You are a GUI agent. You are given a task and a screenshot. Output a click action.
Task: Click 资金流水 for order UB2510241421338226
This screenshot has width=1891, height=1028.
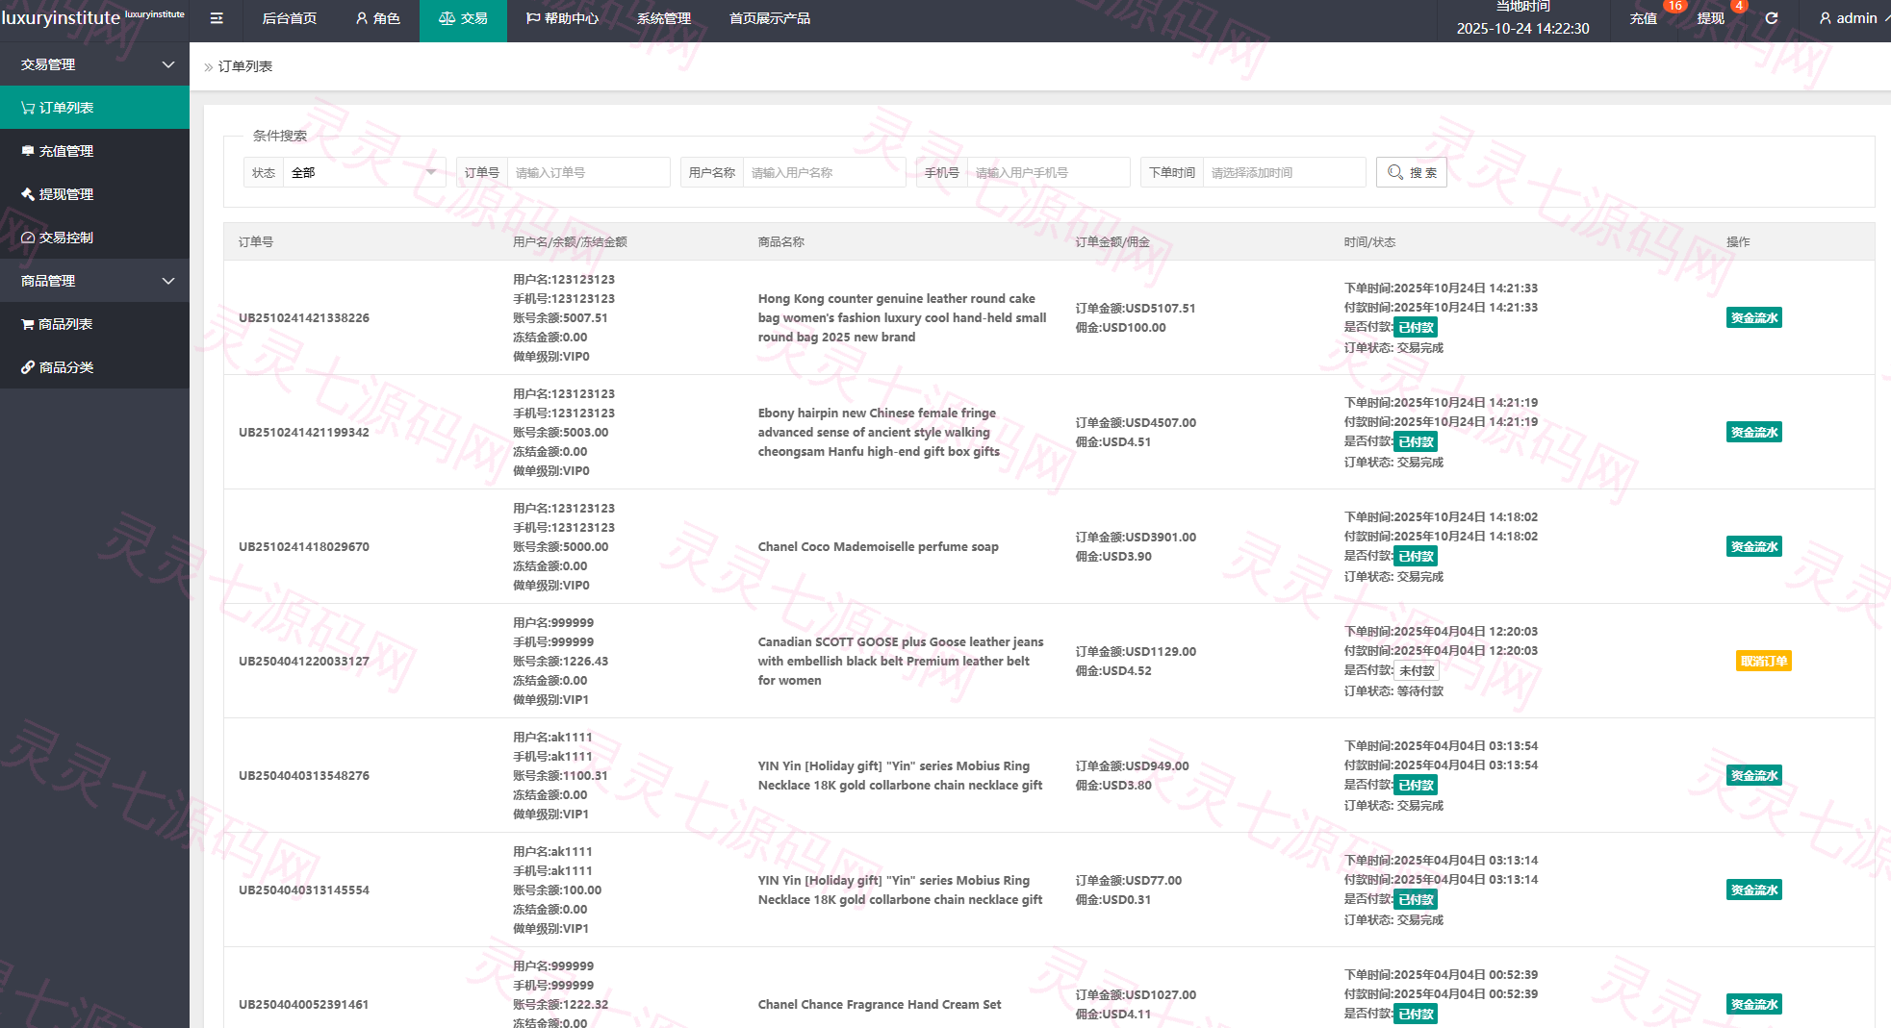pos(1753,317)
